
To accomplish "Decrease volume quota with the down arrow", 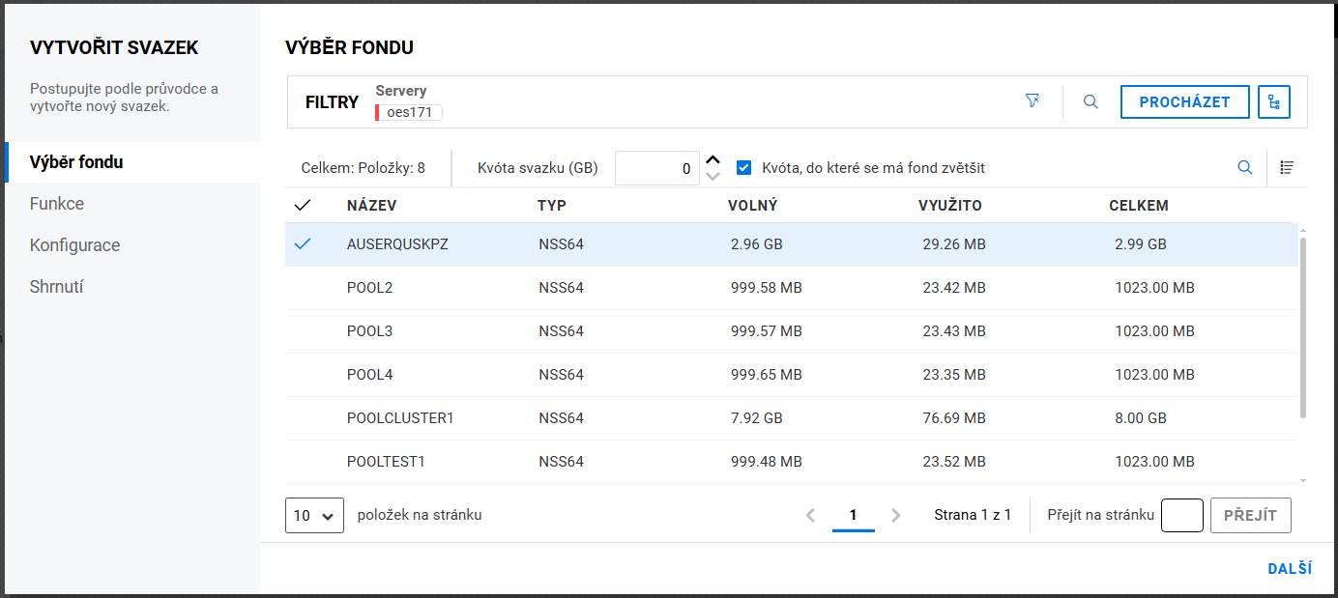I will click(713, 176).
